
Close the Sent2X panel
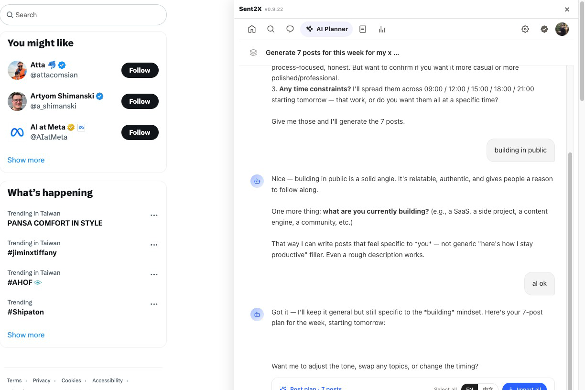pyautogui.click(x=567, y=10)
